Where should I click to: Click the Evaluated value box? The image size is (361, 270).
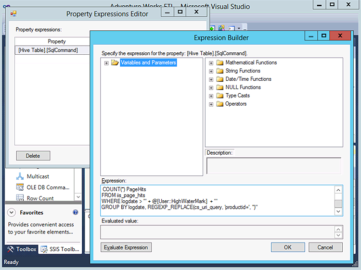coord(218,232)
